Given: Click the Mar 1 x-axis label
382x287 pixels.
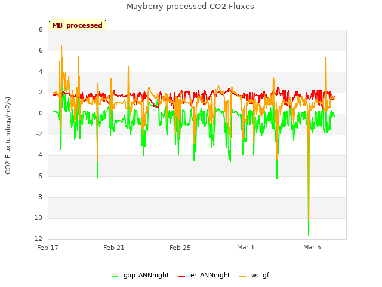Looking at the screenshot, I should [x=245, y=247].
